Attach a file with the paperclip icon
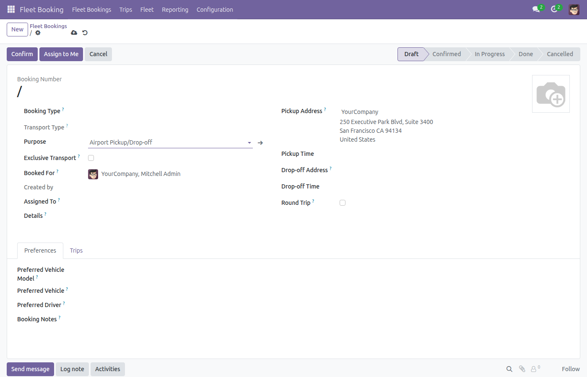 [522, 369]
